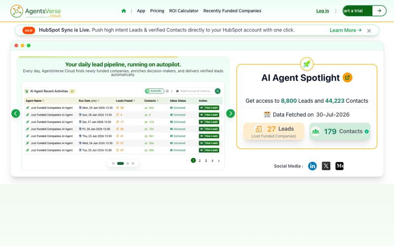394x246 pixels.
Task: Click the Inbox Status column header
Action: (178, 101)
